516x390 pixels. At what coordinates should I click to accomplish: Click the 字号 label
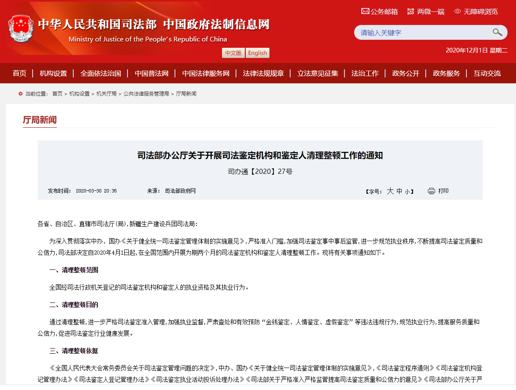point(374,192)
